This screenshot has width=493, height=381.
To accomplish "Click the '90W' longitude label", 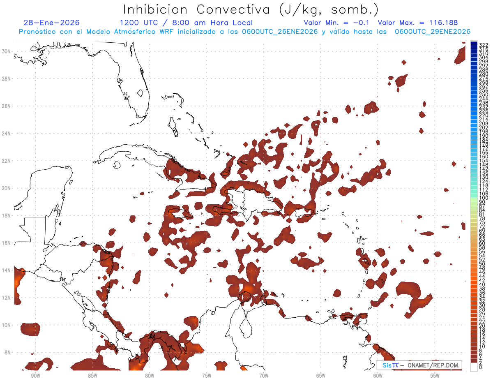I will tap(35, 376).
